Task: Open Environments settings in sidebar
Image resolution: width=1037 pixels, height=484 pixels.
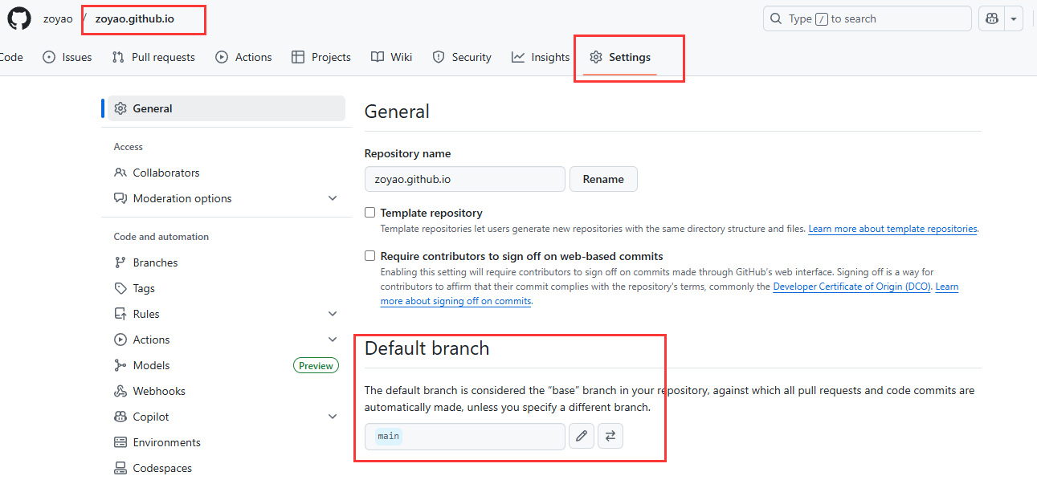Action: (x=166, y=442)
